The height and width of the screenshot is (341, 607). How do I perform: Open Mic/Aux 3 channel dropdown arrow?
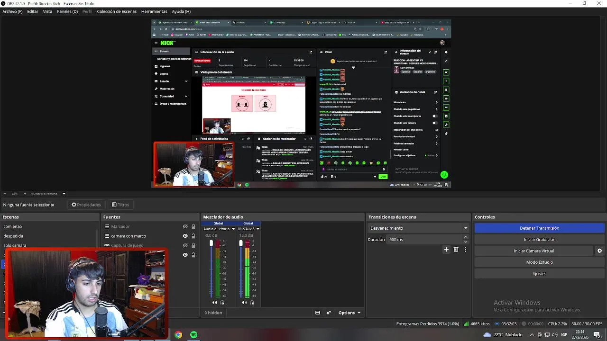(259, 229)
